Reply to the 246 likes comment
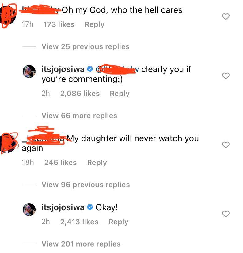243x253 pixels. 97,163
